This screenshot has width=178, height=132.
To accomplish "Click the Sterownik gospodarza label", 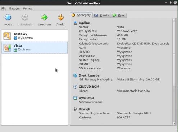I will (95, 113).
